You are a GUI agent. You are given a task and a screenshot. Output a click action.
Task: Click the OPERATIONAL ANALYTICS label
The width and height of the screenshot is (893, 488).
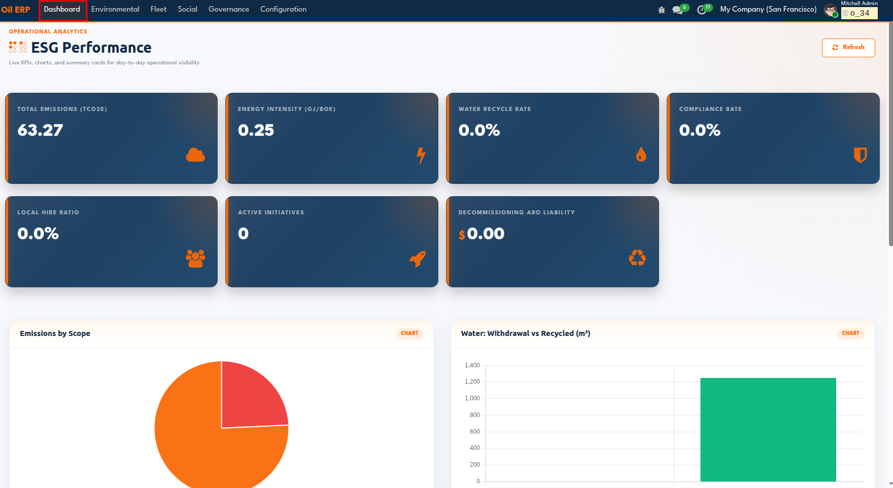click(x=48, y=31)
